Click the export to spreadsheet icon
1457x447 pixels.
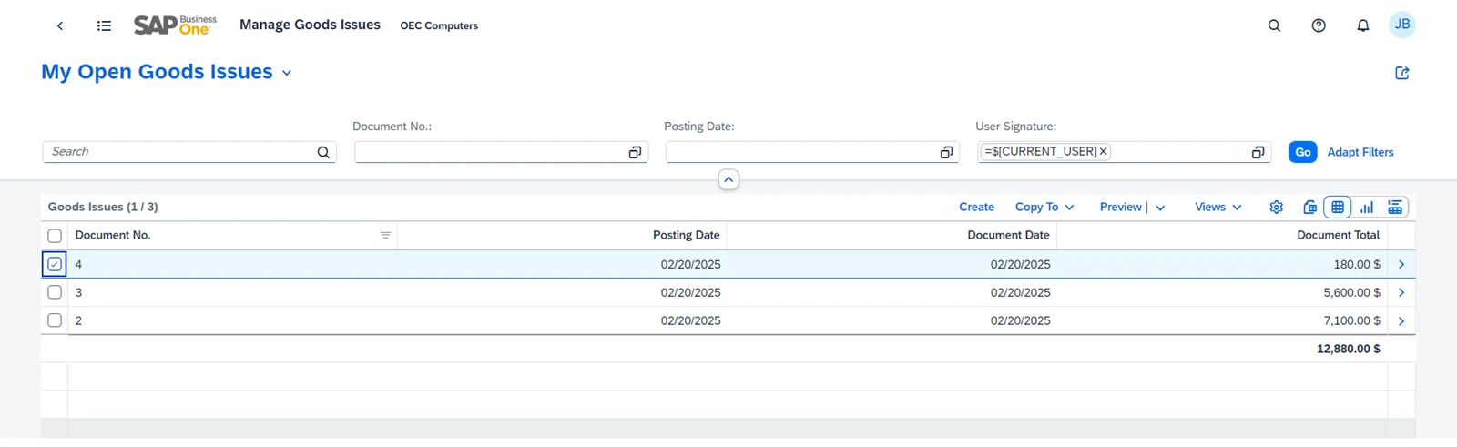1309,208
